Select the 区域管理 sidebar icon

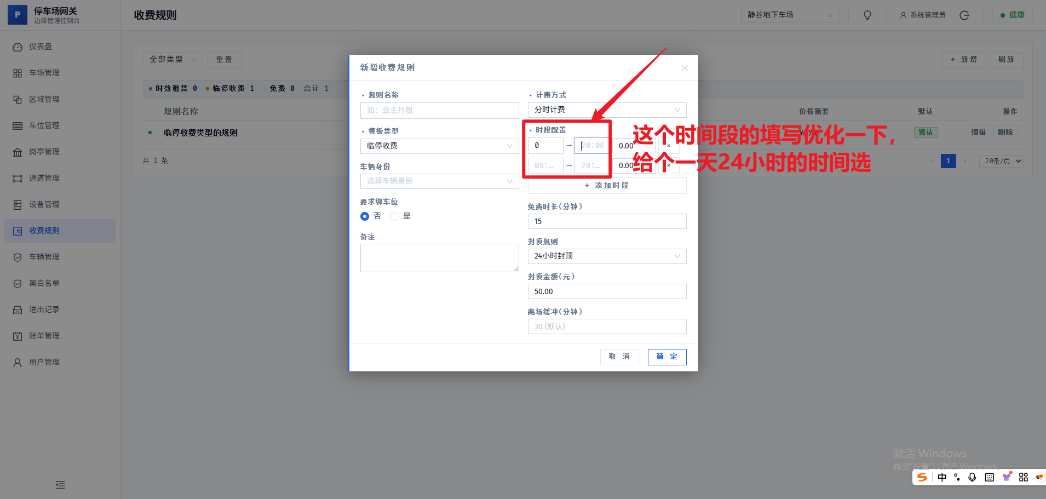tap(18, 99)
